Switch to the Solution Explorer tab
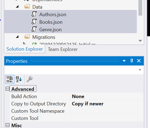This screenshot has height=128, width=150. (x=25, y=49)
